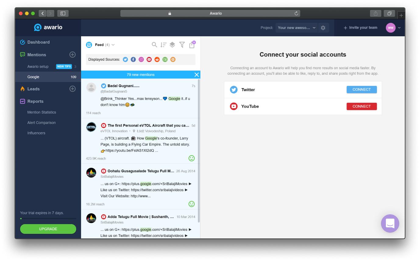Go back in Safari
This screenshot has width=420, height=261.
coord(43,13)
